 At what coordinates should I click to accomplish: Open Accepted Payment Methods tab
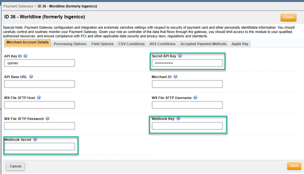pyautogui.click(x=203, y=44)
